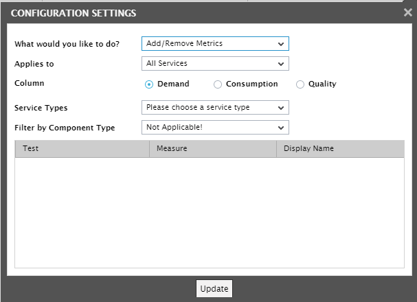The height and width of the screenshot is (302, 417).
Task: Click the Measure column header
Action: coord(213,148)
